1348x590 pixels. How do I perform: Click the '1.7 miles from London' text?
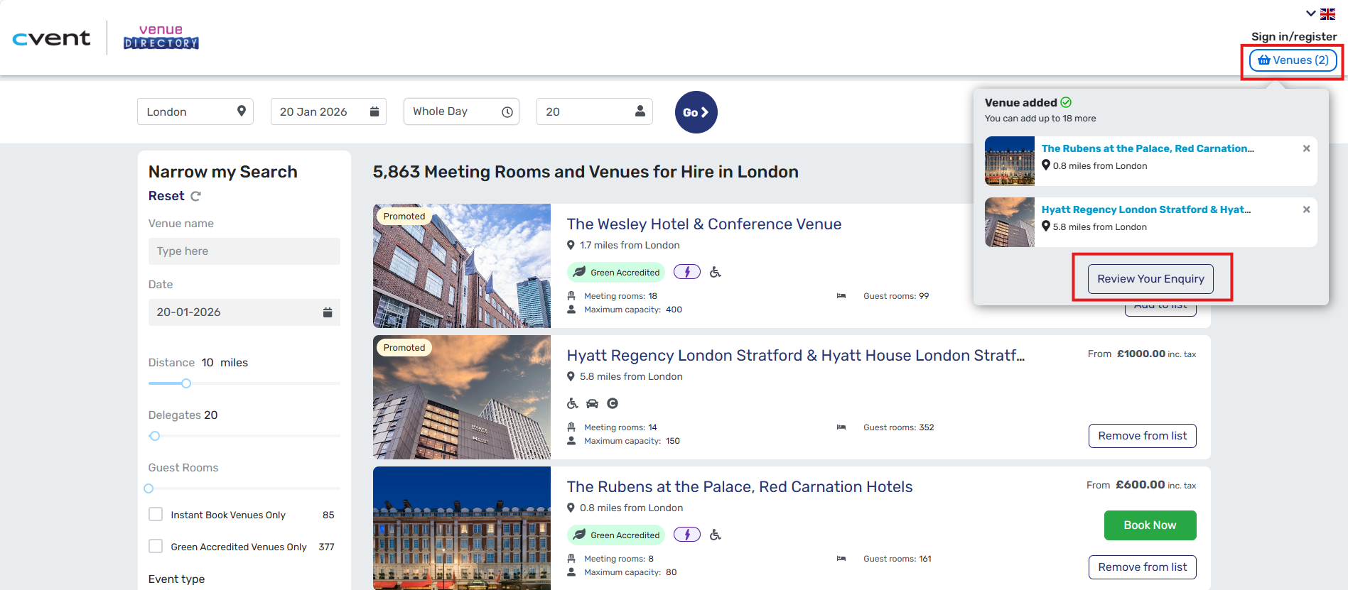tap(630, 245)
